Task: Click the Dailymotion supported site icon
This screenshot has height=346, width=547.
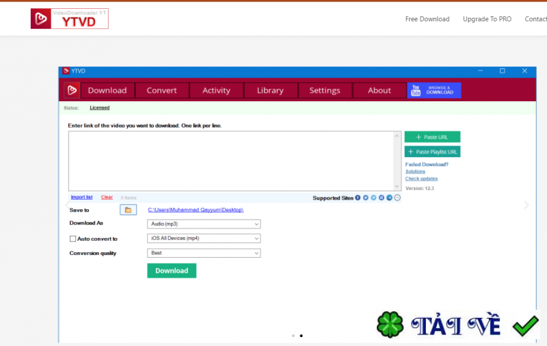Action: coord(382,198)
